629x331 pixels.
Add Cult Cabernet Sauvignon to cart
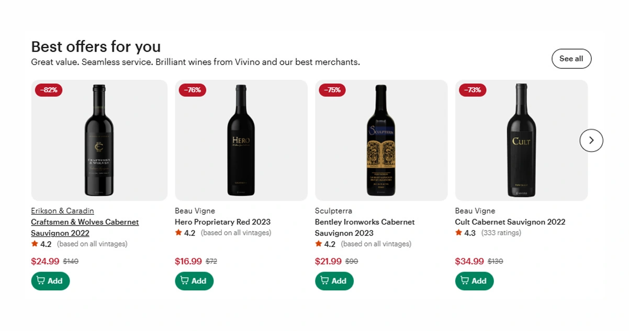[474, 281]
